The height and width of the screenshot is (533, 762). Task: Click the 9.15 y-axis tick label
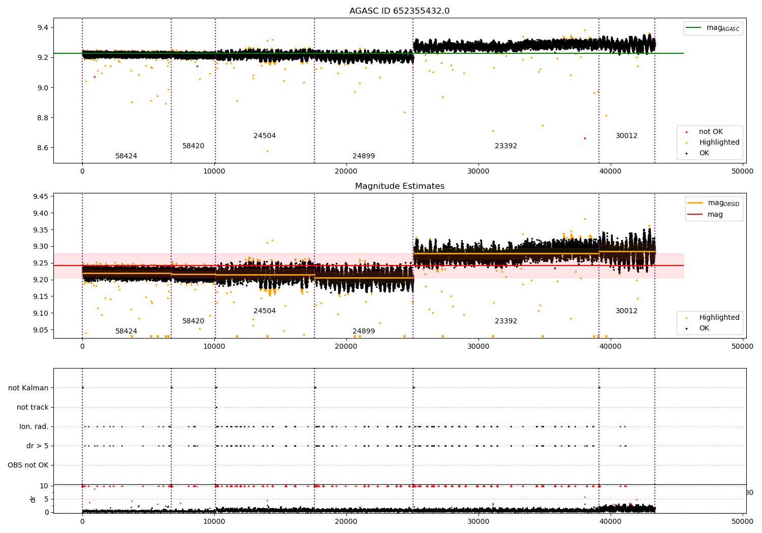(41, 296)
